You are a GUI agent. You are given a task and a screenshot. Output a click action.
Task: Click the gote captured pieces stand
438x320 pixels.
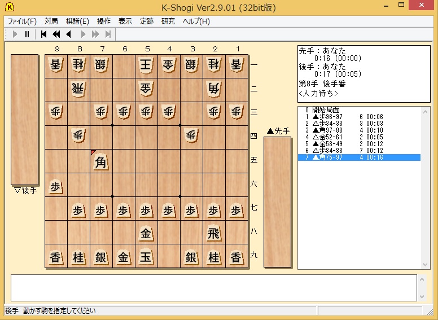click(25, 120)
